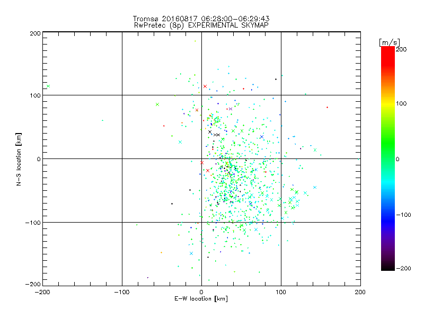
Task: Select the subtitle "RwPretec (8p) EXPERIMENTAL SKYMAP"
Action: click(201, 25)
